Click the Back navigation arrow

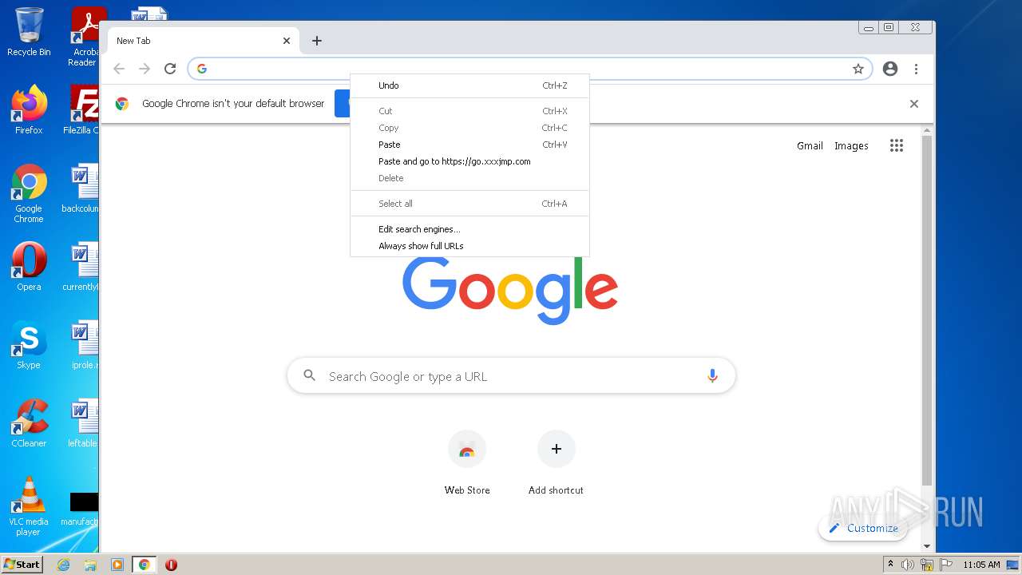pos(119,69)
